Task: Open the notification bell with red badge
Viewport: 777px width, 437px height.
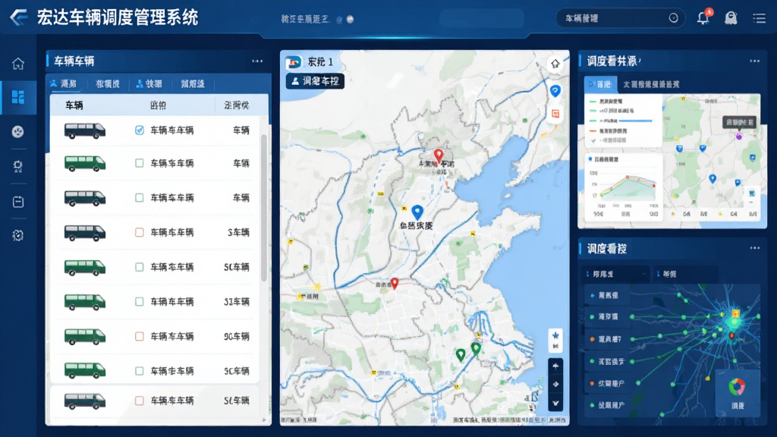Action: coord(703,17)
